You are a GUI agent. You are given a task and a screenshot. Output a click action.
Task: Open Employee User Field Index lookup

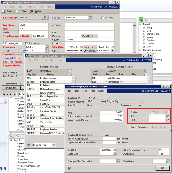point(118,161)
